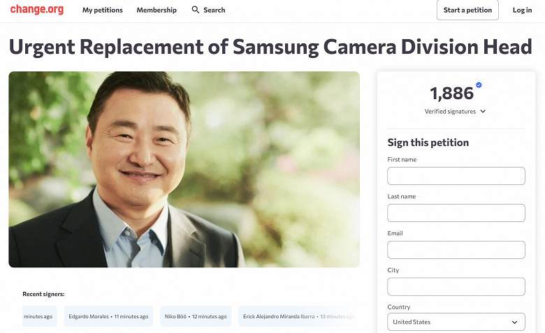Focus the Email input field
Image resolution: width=545 pixels, height=333 pixels.
point(456,250)
